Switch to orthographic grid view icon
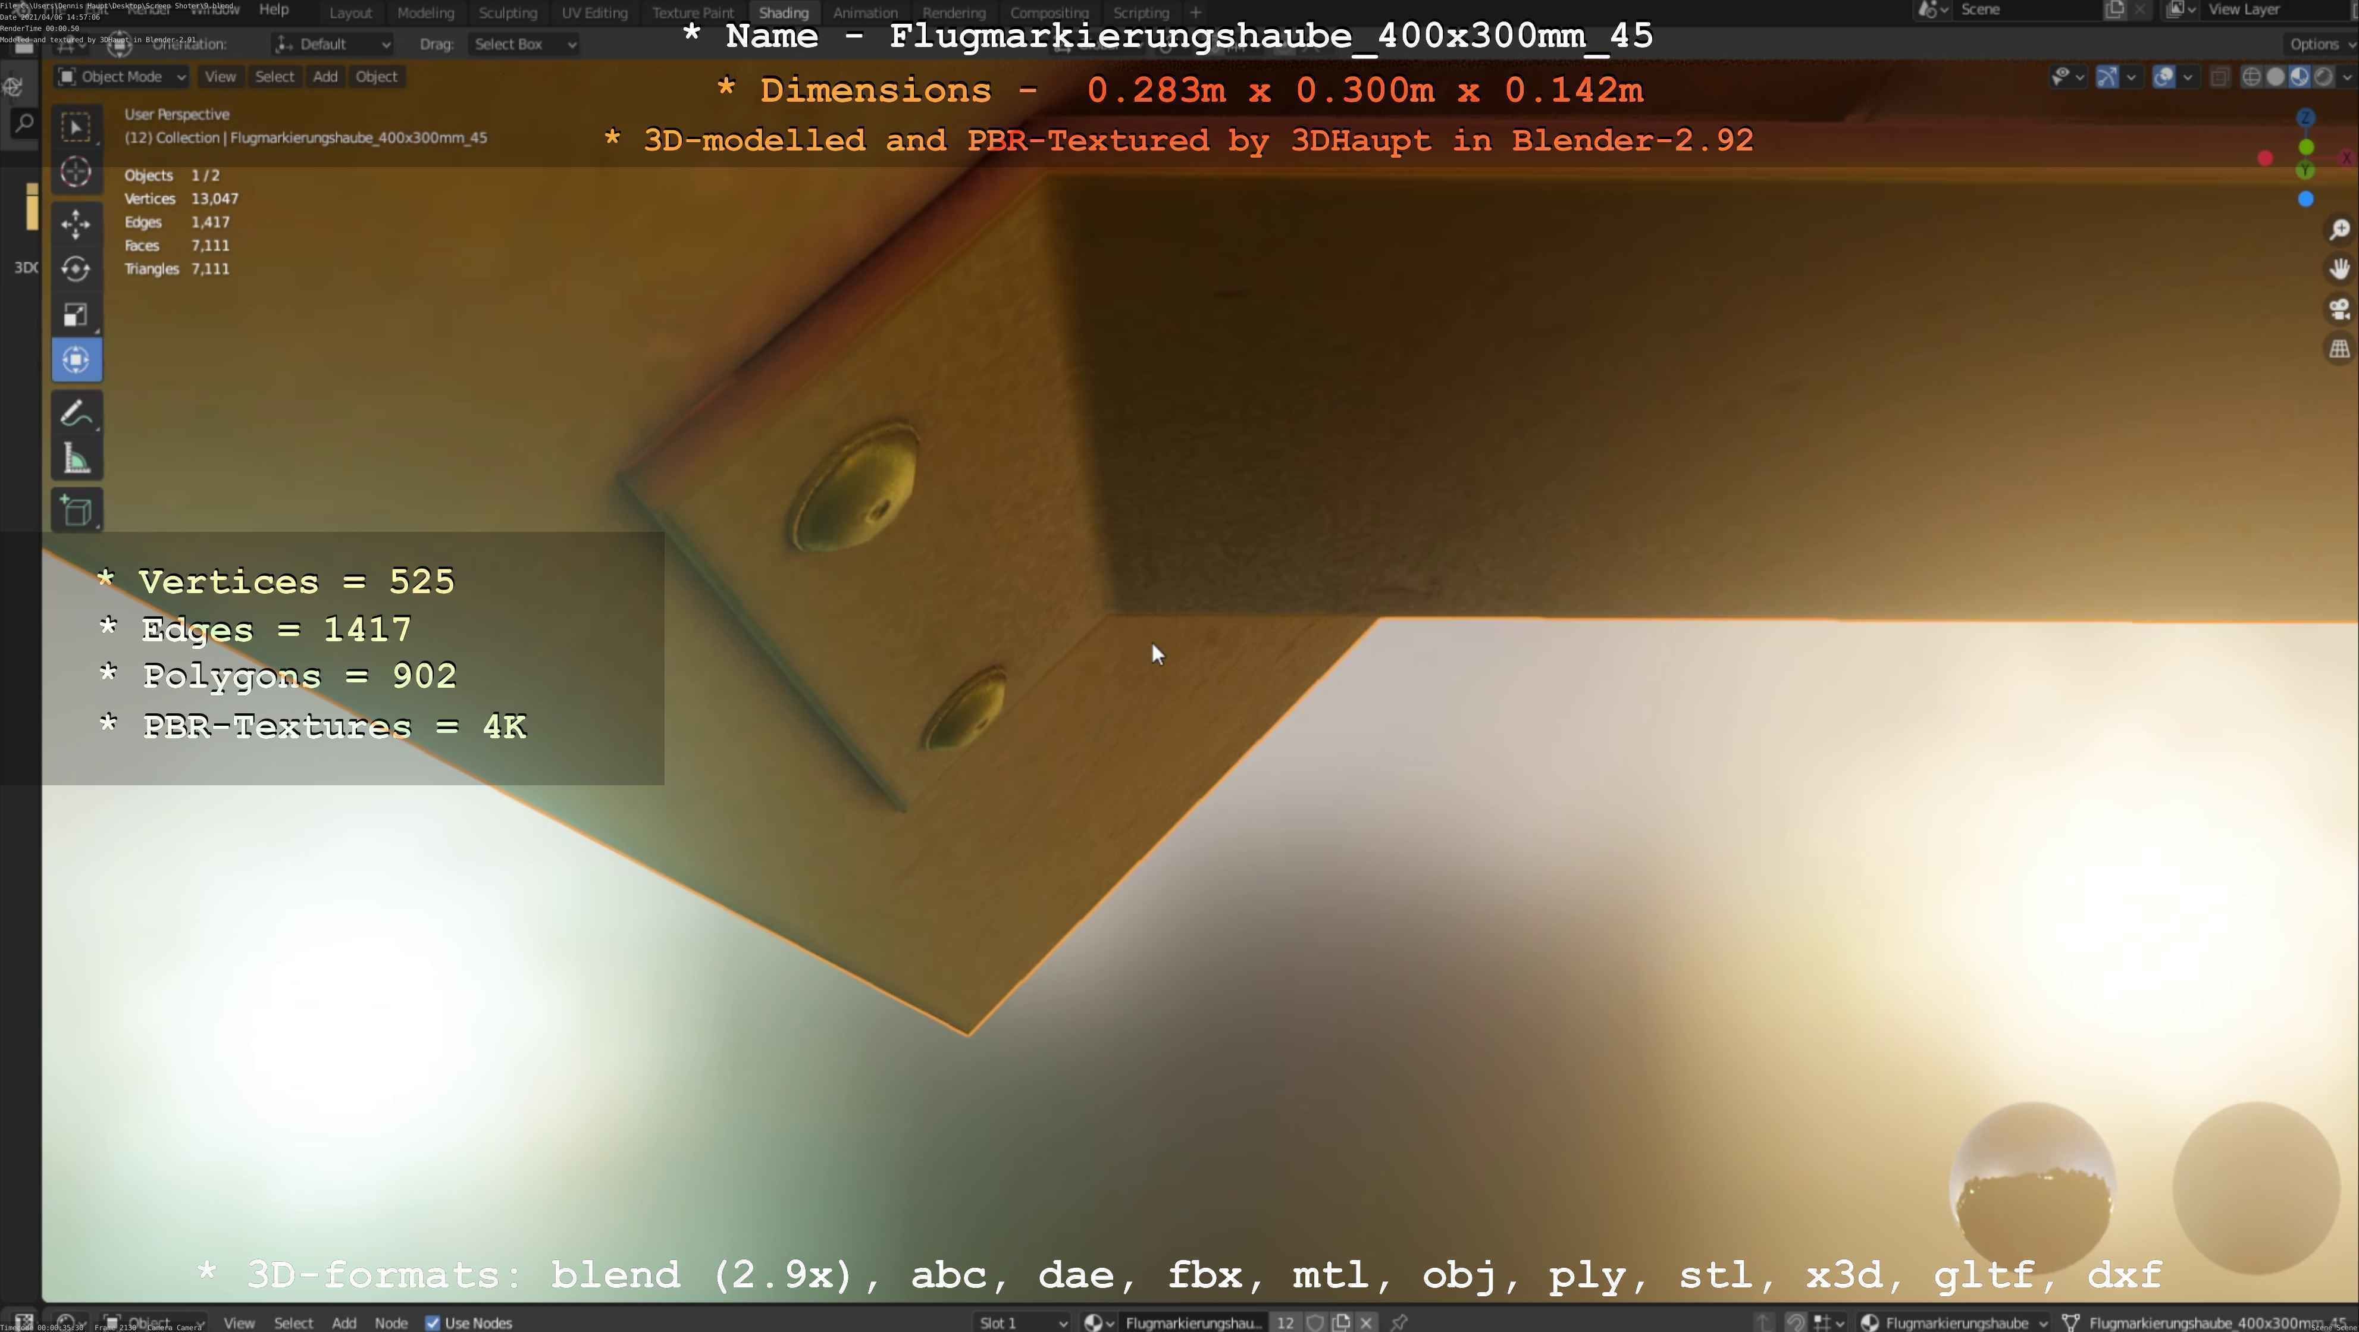This screenshot has height=1332, width=2359. click(x=2339, y=349)
